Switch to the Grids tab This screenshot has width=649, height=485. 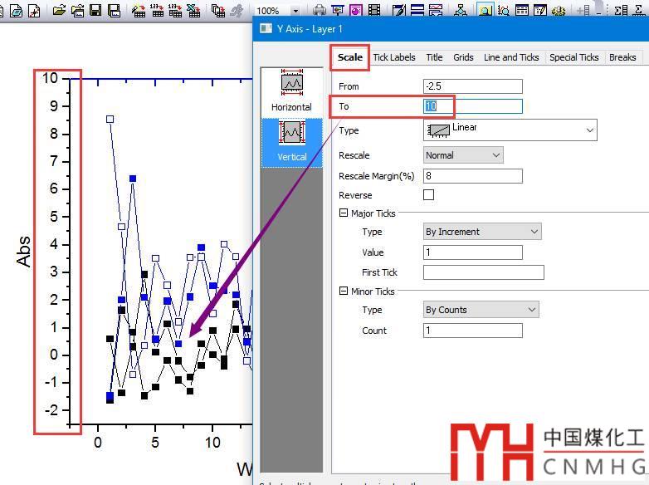pyautogui.click(x=463, y=57)
